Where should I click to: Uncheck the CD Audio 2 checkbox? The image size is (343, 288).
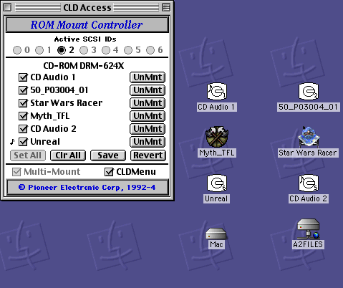tap(23, 129)
